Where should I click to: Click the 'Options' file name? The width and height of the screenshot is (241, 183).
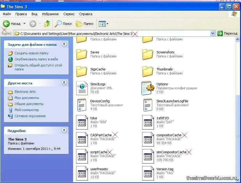[x=162, y=84]
